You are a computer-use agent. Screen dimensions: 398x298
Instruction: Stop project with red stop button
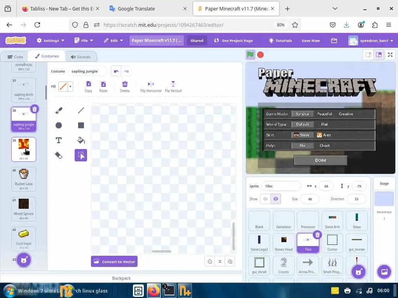coord(260,55)
